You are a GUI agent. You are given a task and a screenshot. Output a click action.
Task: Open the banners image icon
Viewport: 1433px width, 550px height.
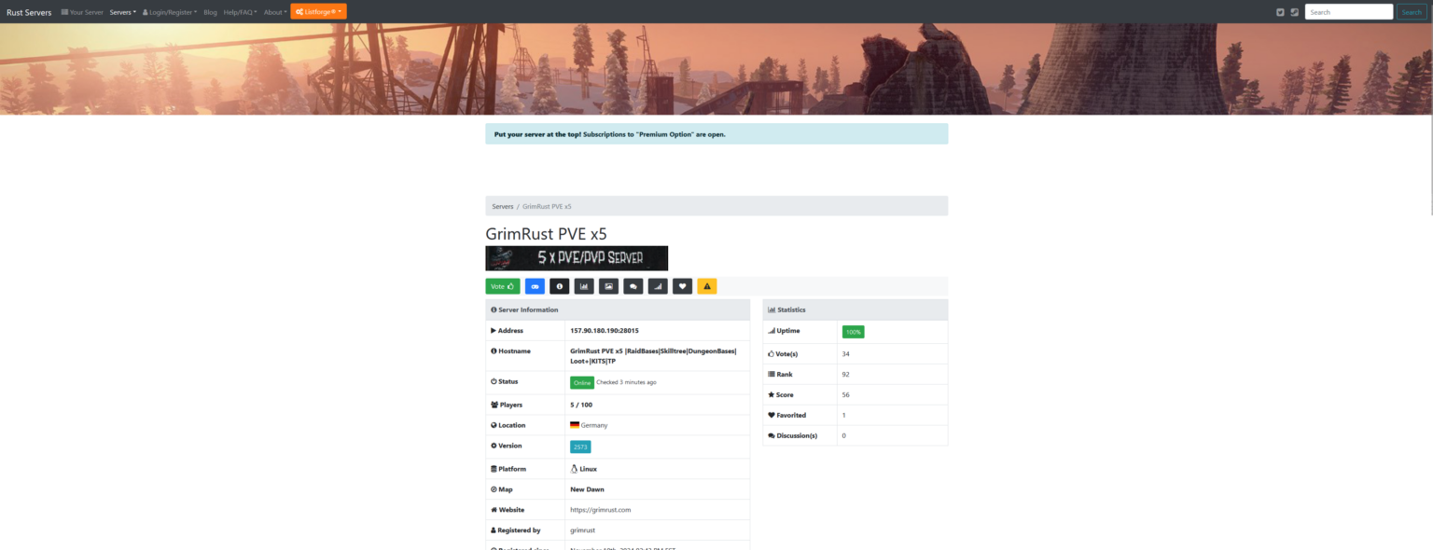pos(608,286)
